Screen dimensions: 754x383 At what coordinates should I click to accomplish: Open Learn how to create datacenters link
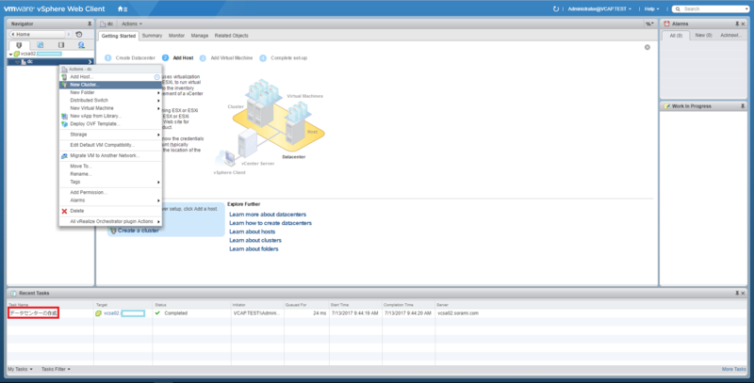click(x=270, y=223)
